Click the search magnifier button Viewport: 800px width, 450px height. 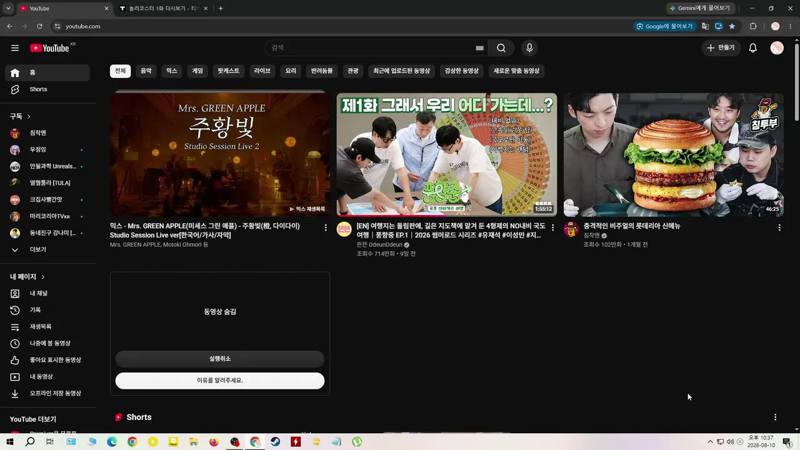(x=501, y=48)
